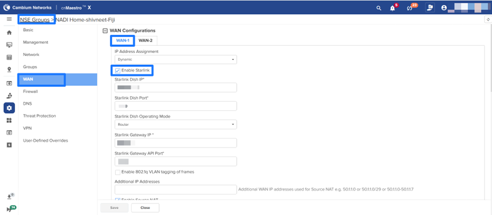Open the map location pin icon
This screenshot has width=492, height=215.
[9, 69]
